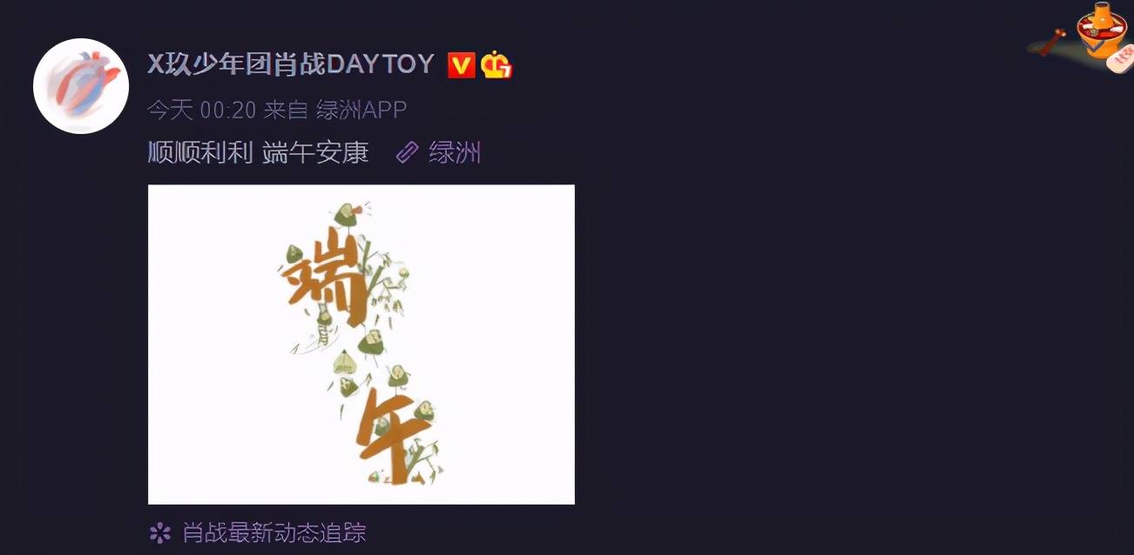Open 肖战最新动态追踪 super topic

273,532
